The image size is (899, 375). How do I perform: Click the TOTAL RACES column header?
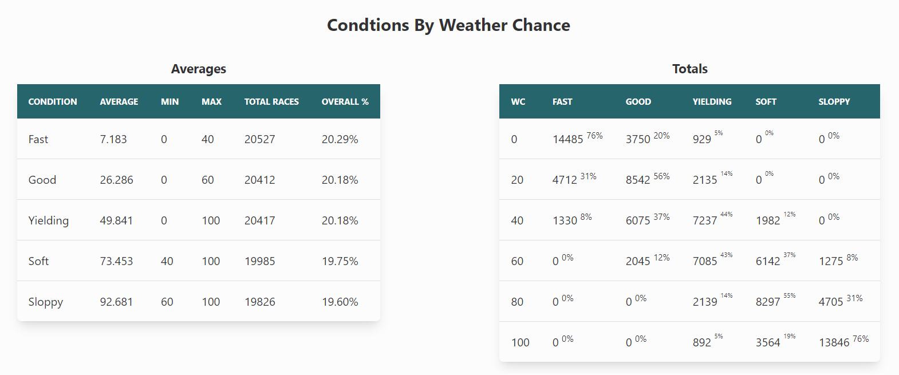point(271,102)
